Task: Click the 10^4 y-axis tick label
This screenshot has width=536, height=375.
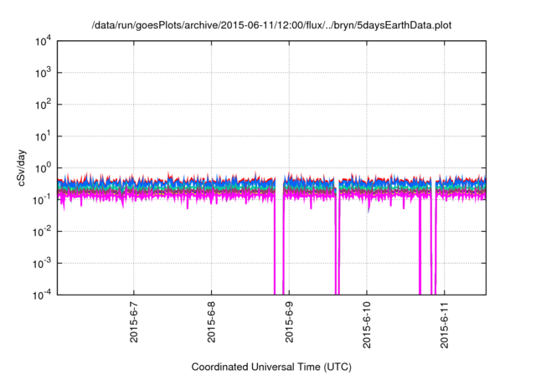Action: [x=43, y=41]
